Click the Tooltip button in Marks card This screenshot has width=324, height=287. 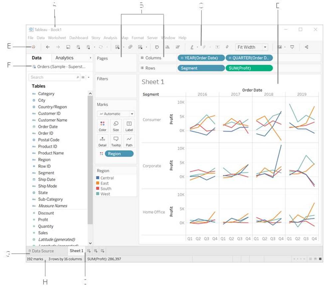tap(116, 141)
